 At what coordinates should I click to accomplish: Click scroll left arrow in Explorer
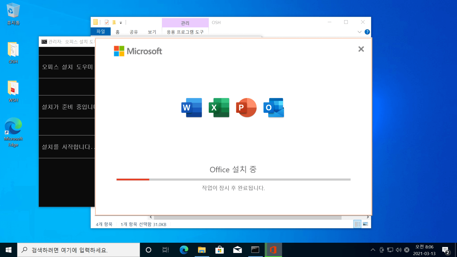point(151,217)
